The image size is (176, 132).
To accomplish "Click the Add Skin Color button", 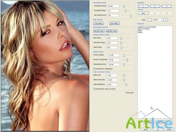I will coord(112,31).
